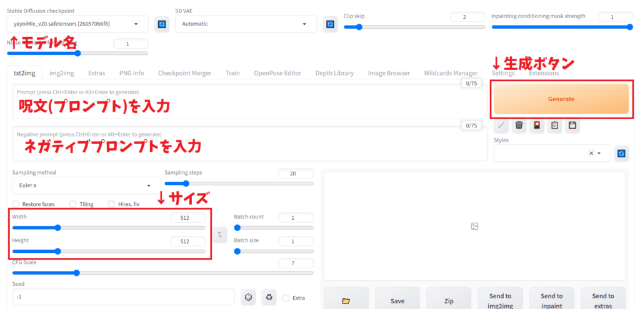Open the output folder with the folder icon
The height and width of the screenshot is (309, 640).
346,301
